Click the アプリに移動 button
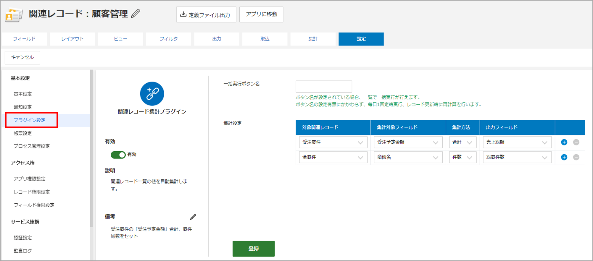The height and width of the screenshot is (261, 593). pos(261,14)
